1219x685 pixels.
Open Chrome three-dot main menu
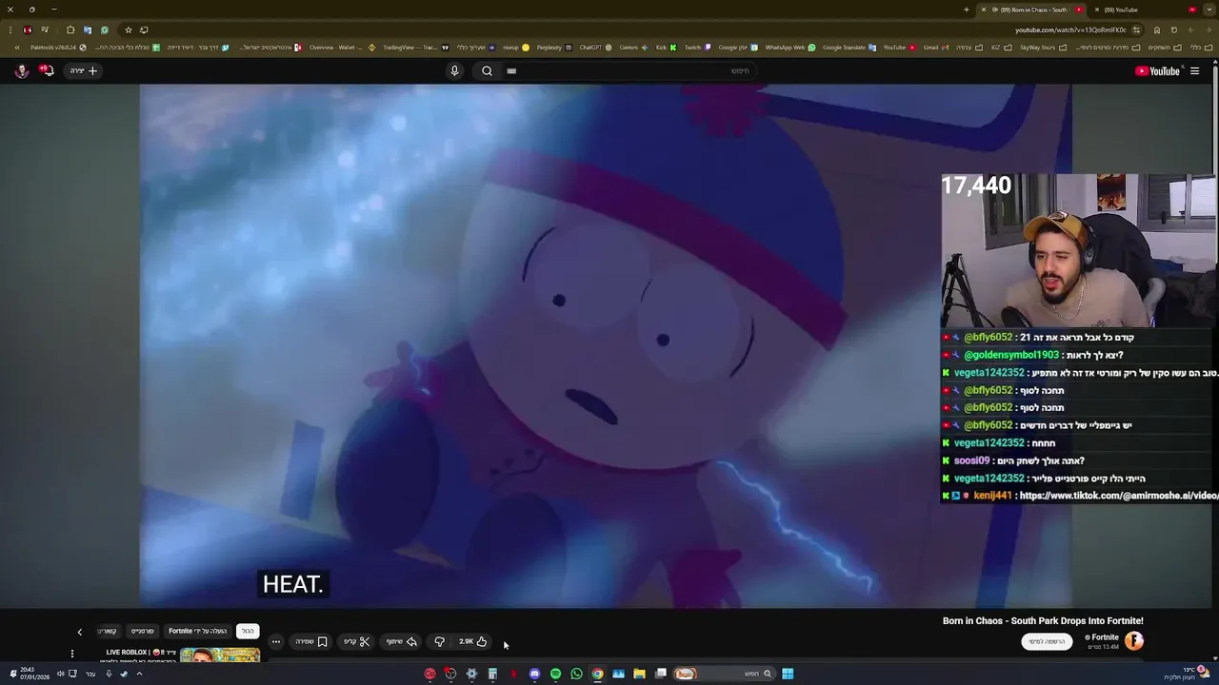10,29
